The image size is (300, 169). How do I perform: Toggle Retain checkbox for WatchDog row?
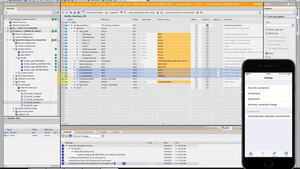[x=196, y=34]
